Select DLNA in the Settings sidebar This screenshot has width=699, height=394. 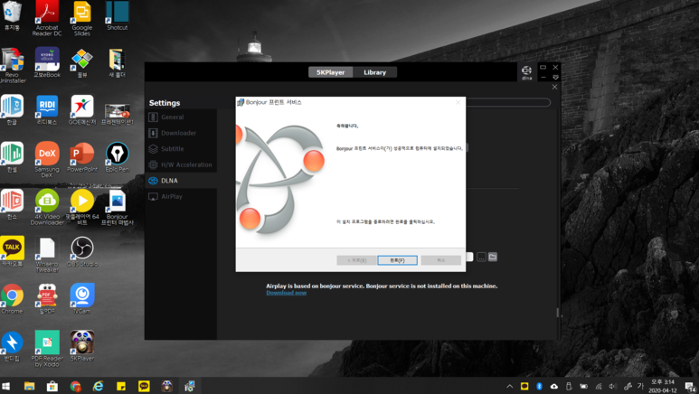181,181
